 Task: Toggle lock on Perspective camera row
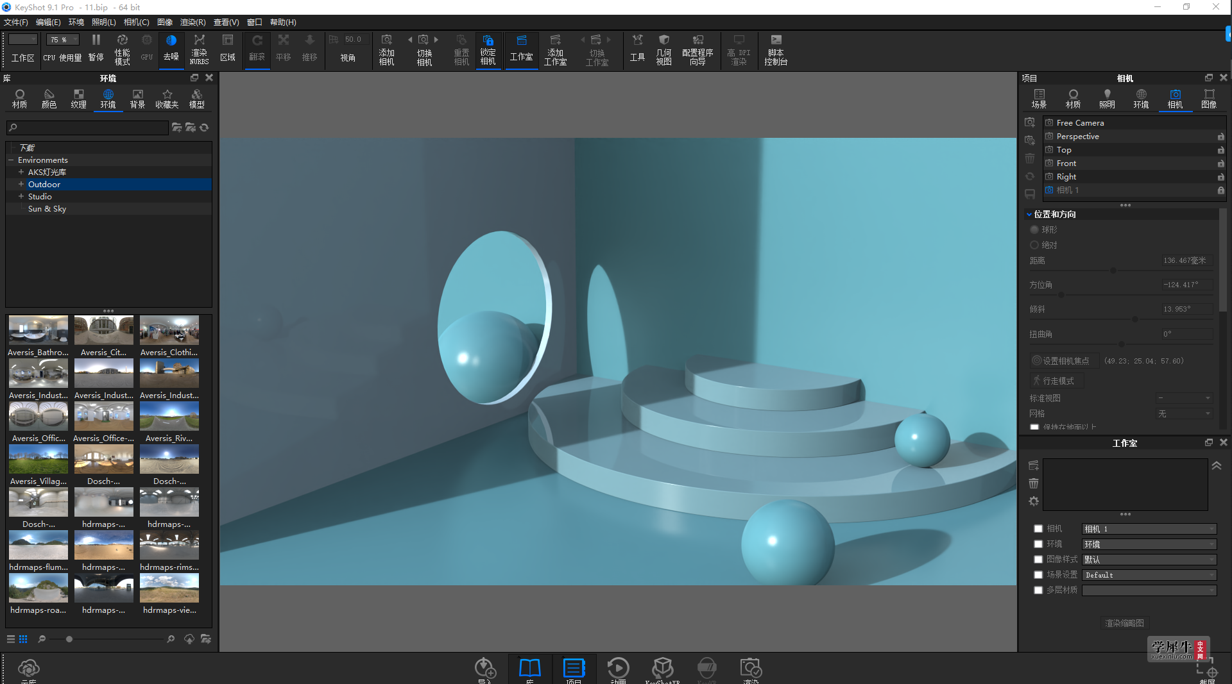[1220, 137]
